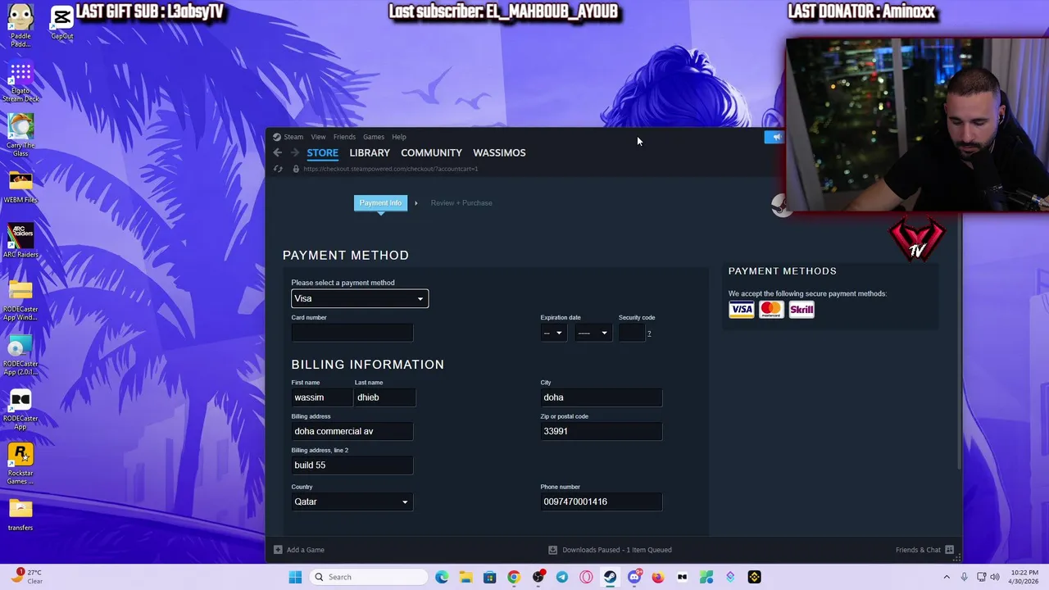Open the expiration month dropdown
1049x590 pixels.
point(553,333)
